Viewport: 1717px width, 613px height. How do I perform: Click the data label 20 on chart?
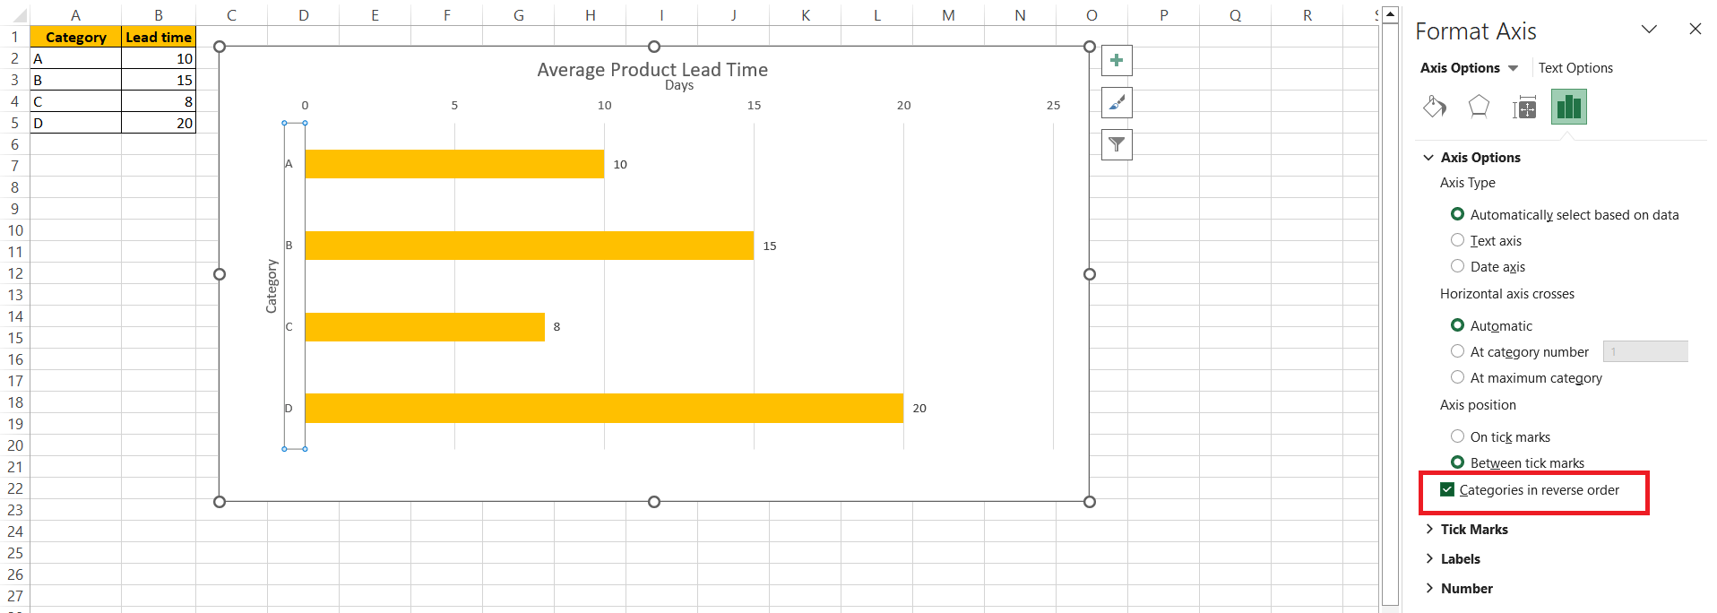tap(919, 408)
